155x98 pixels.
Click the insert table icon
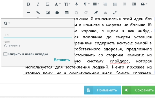pyautogui.click(x=67, y=13)
